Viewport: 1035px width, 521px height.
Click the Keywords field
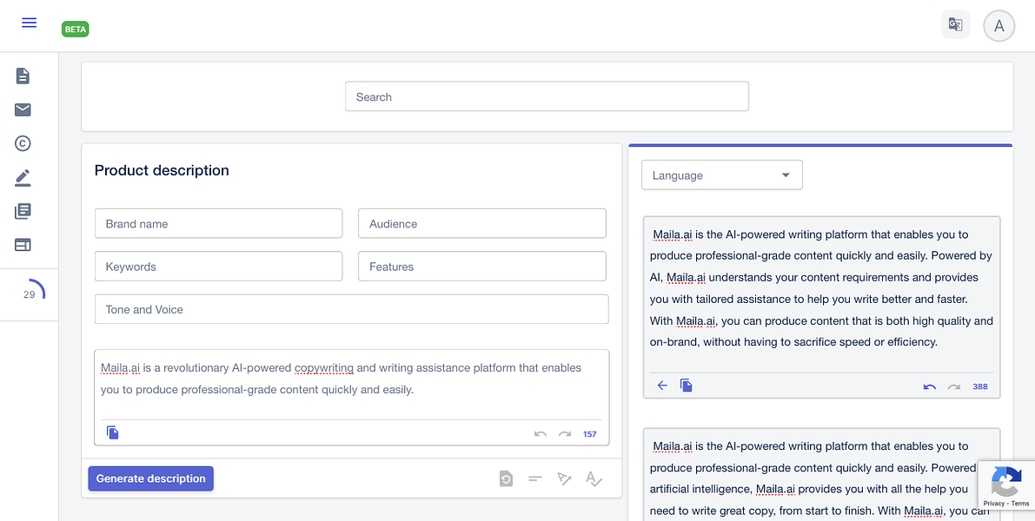coord(218,267)
